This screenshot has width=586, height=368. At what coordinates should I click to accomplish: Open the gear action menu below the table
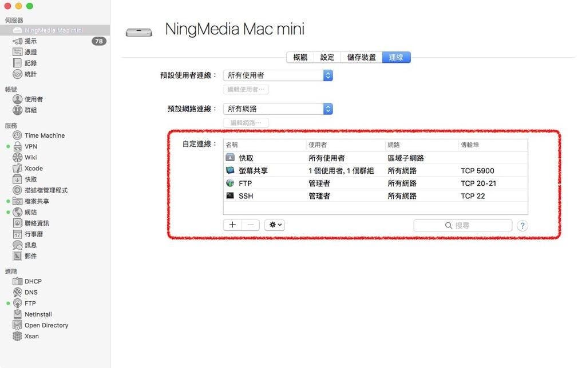[x=275, y=225]
